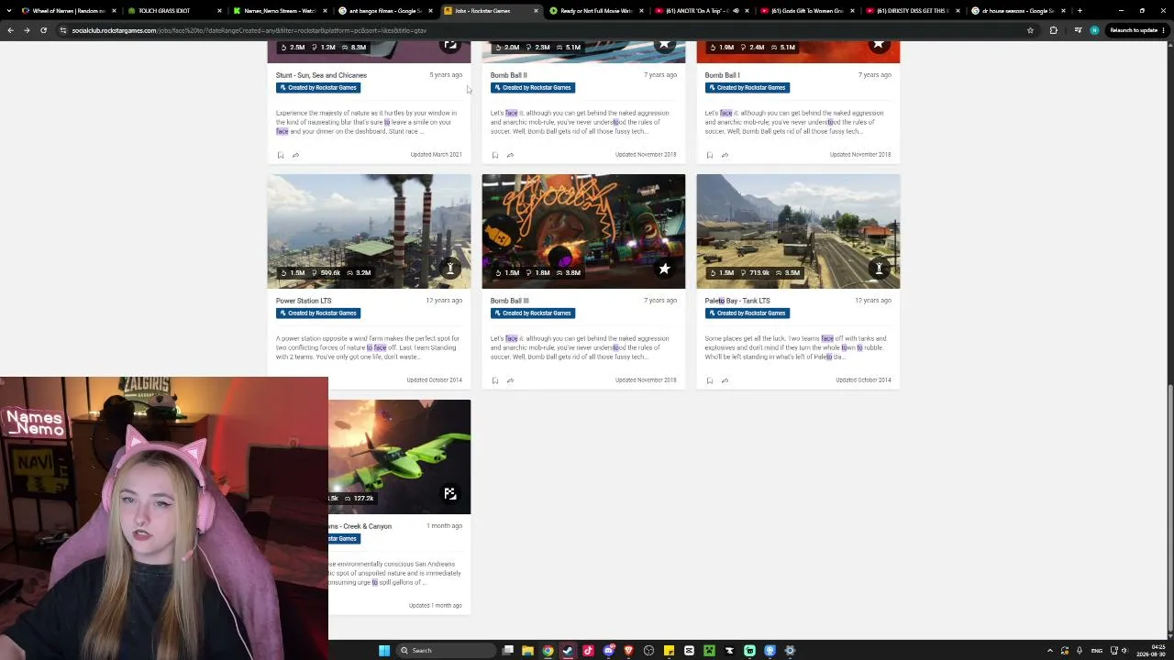Viewport: 1174px width, 660px height.
Task: Click '12 years ago' beside Paleto Bay - Tank LTS
Action: (x=872, y=301)
